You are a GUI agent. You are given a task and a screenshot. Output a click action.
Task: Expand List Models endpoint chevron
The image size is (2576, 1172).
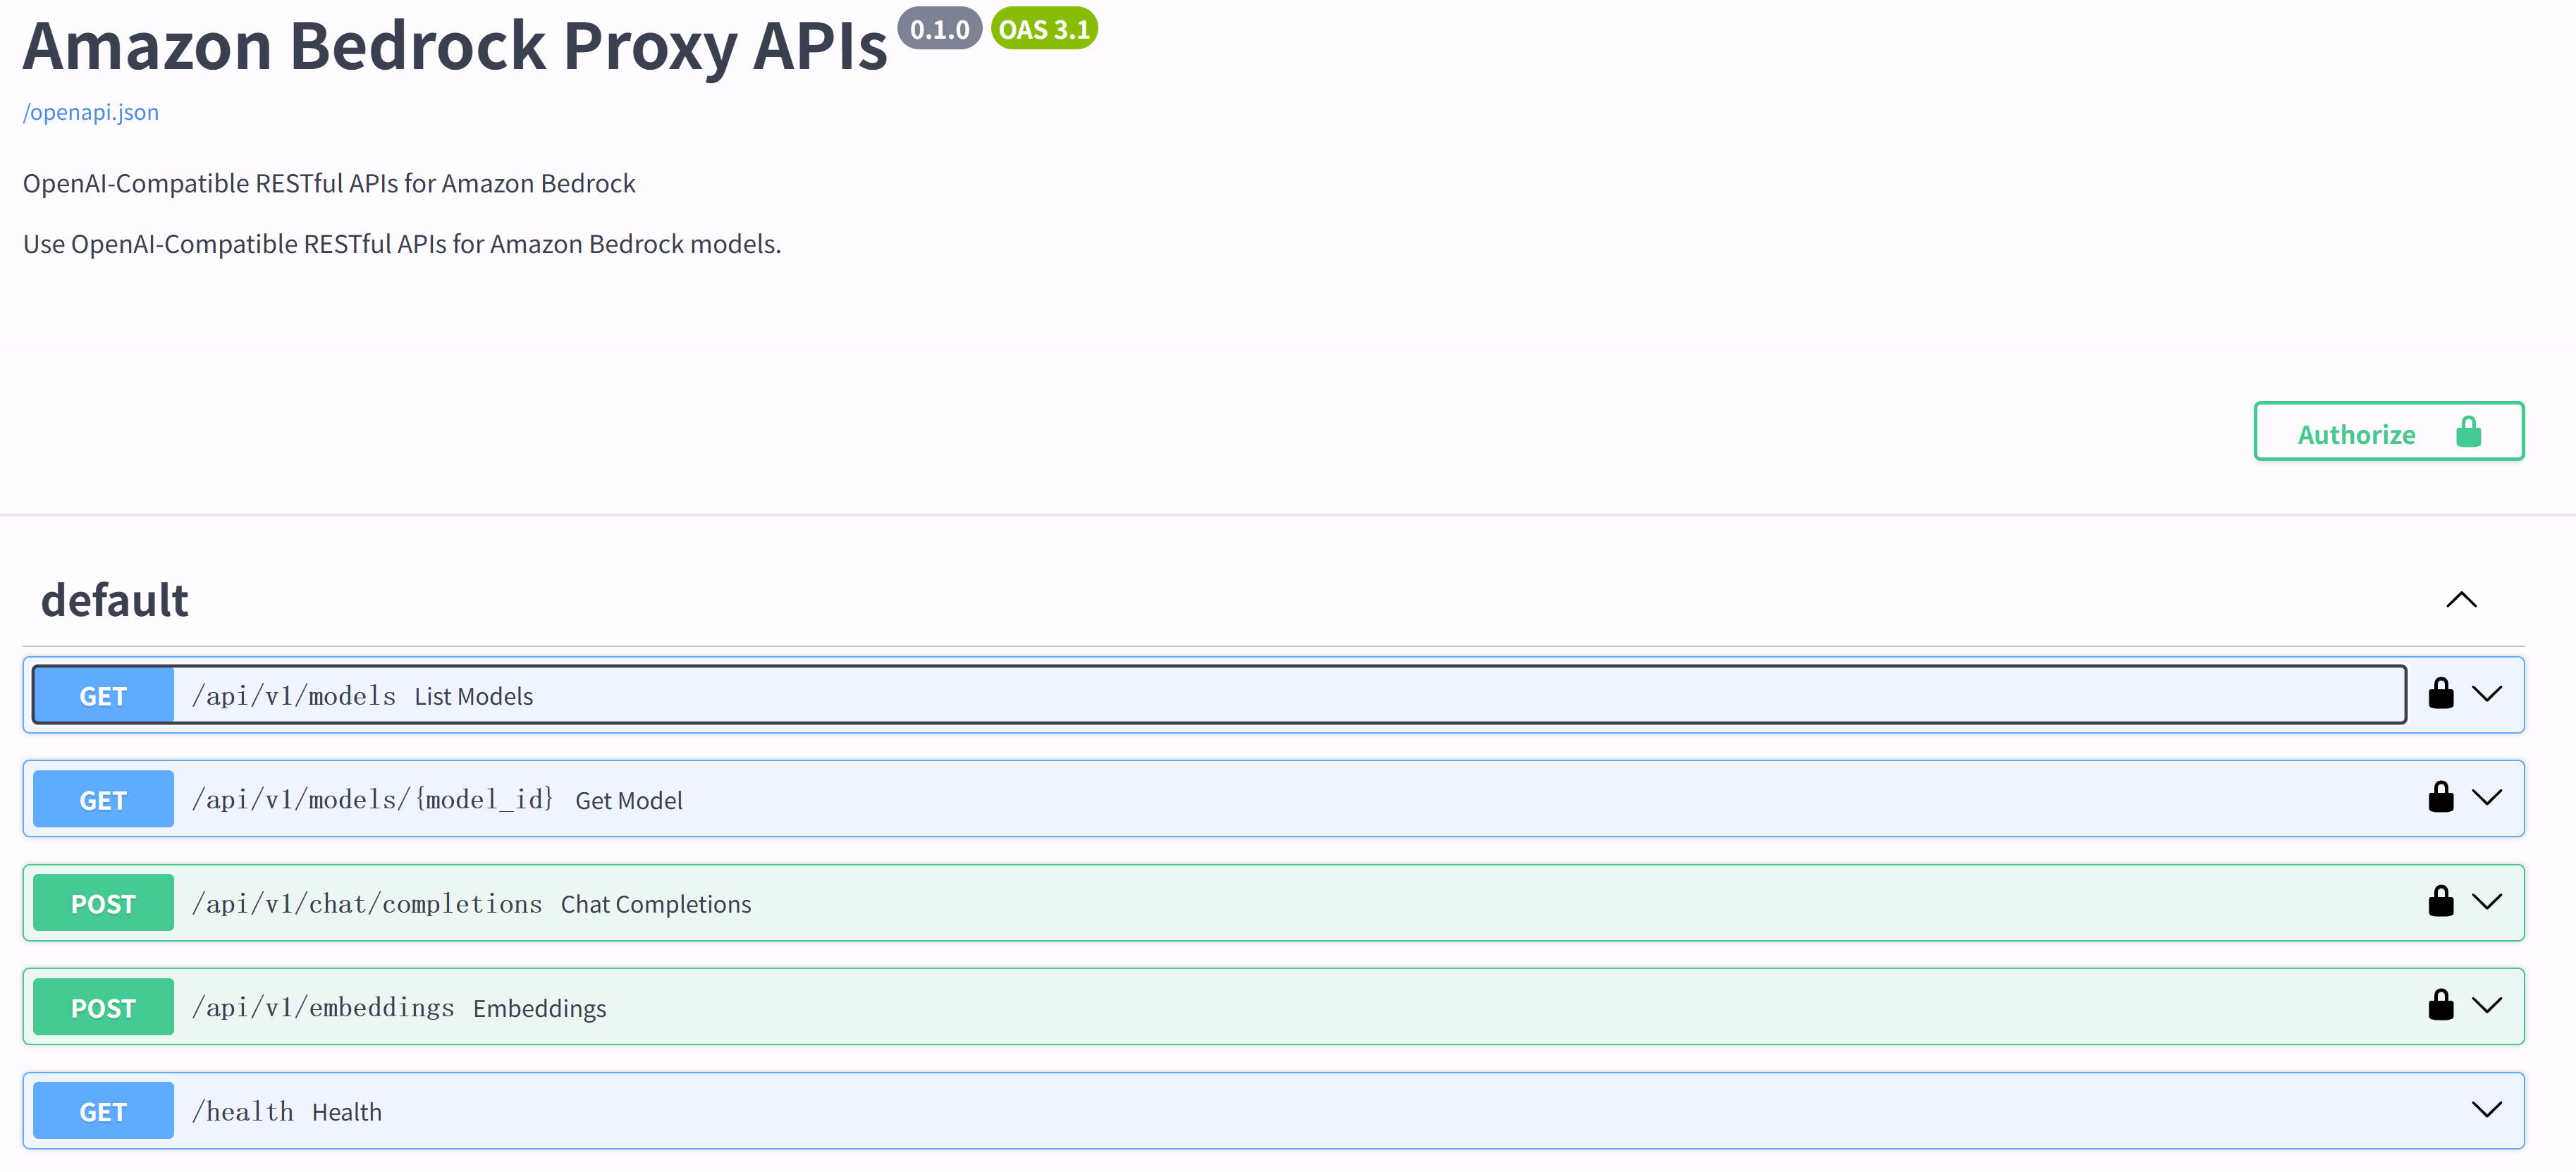tap(2487, 694)
